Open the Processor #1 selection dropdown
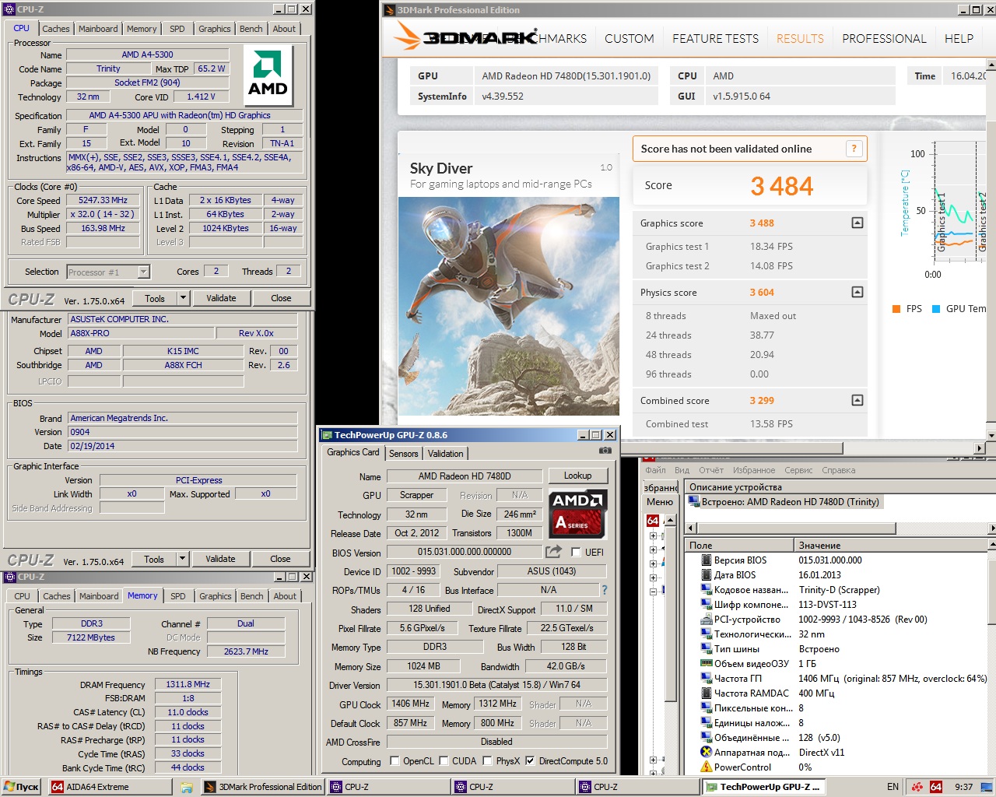The image size is (996, 797). pyautogui.click(x=143, y=272)
